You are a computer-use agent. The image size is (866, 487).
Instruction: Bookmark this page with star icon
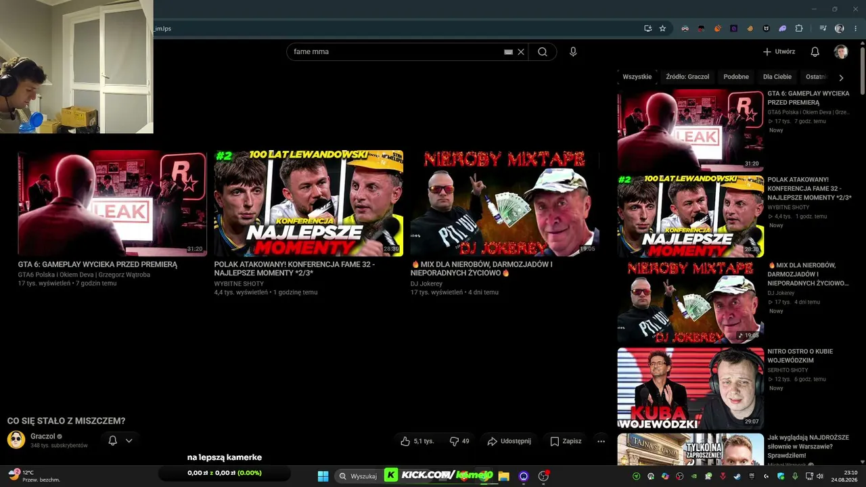(x=662, y=28)
